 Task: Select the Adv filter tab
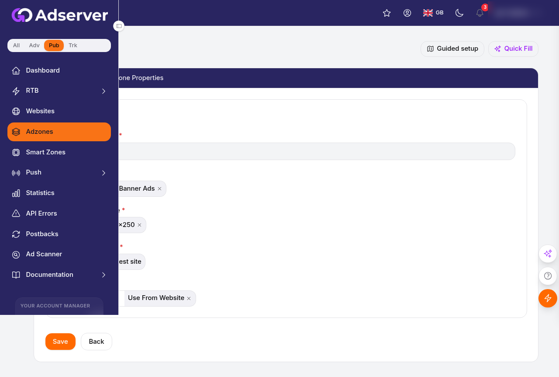coord(35,45)
